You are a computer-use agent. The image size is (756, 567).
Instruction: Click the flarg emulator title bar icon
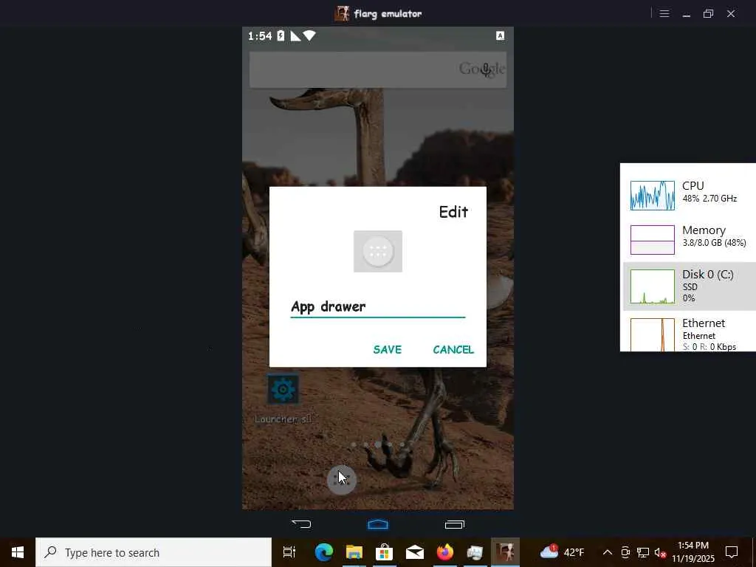point(342,13)
